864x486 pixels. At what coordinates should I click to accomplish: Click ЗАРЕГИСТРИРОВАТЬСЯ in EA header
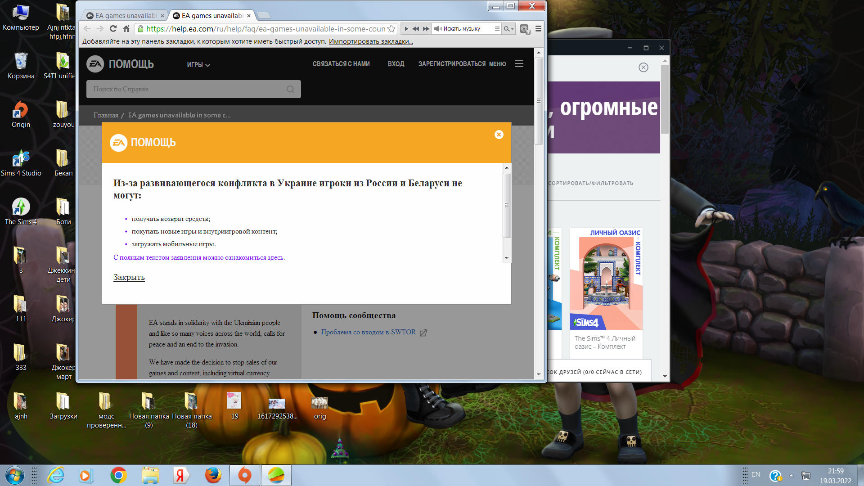pos(452,64)
